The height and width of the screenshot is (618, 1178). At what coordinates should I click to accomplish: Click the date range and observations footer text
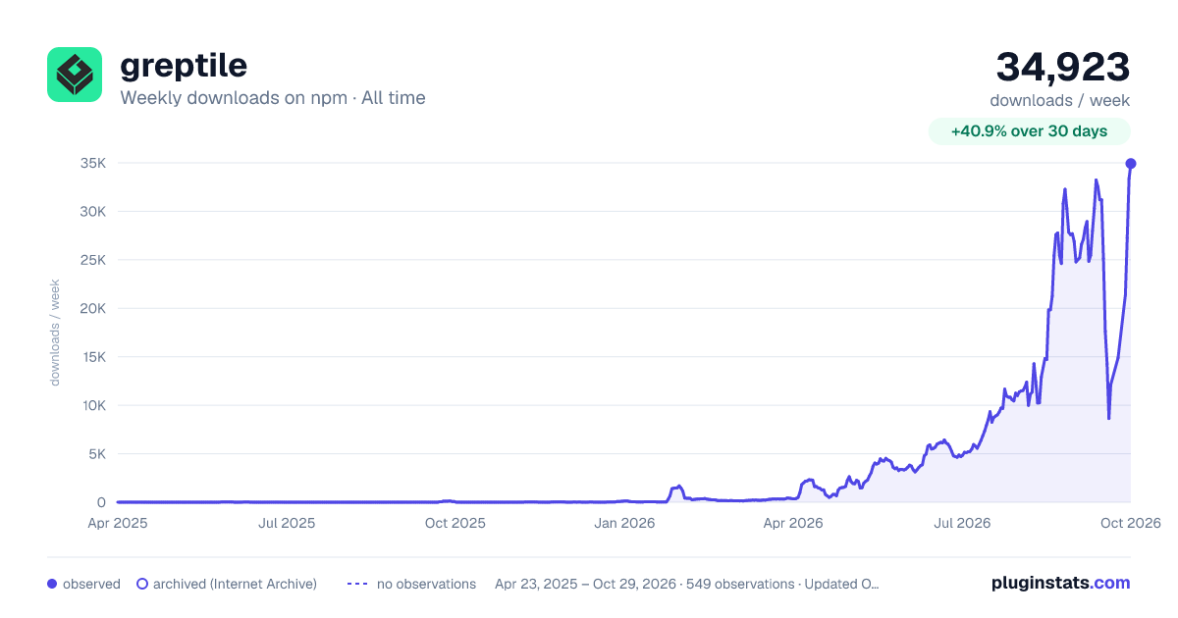click(x=687, y=584)
